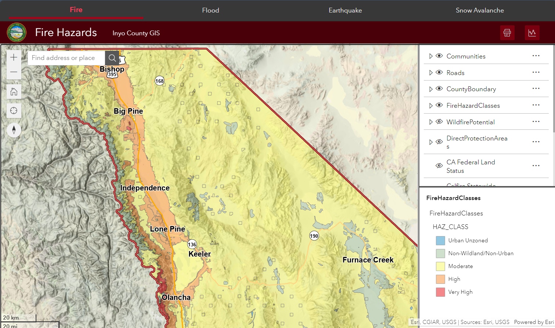Click the Urban Unzoned legend swatch

pyautogui.click(x=440, y=240)
